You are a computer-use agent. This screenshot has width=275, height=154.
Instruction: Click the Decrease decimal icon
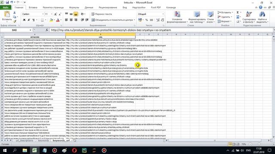click(162, 20)
